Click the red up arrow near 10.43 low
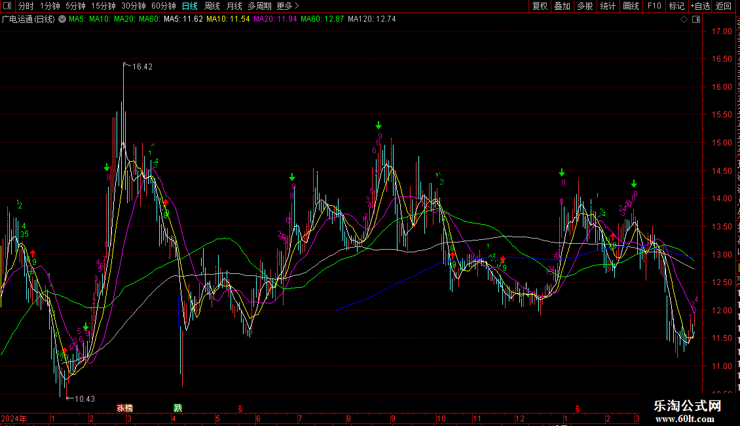 click(x=65, y=351)
